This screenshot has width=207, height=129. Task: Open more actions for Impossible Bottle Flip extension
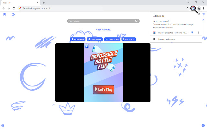click(x=199, y=33)
